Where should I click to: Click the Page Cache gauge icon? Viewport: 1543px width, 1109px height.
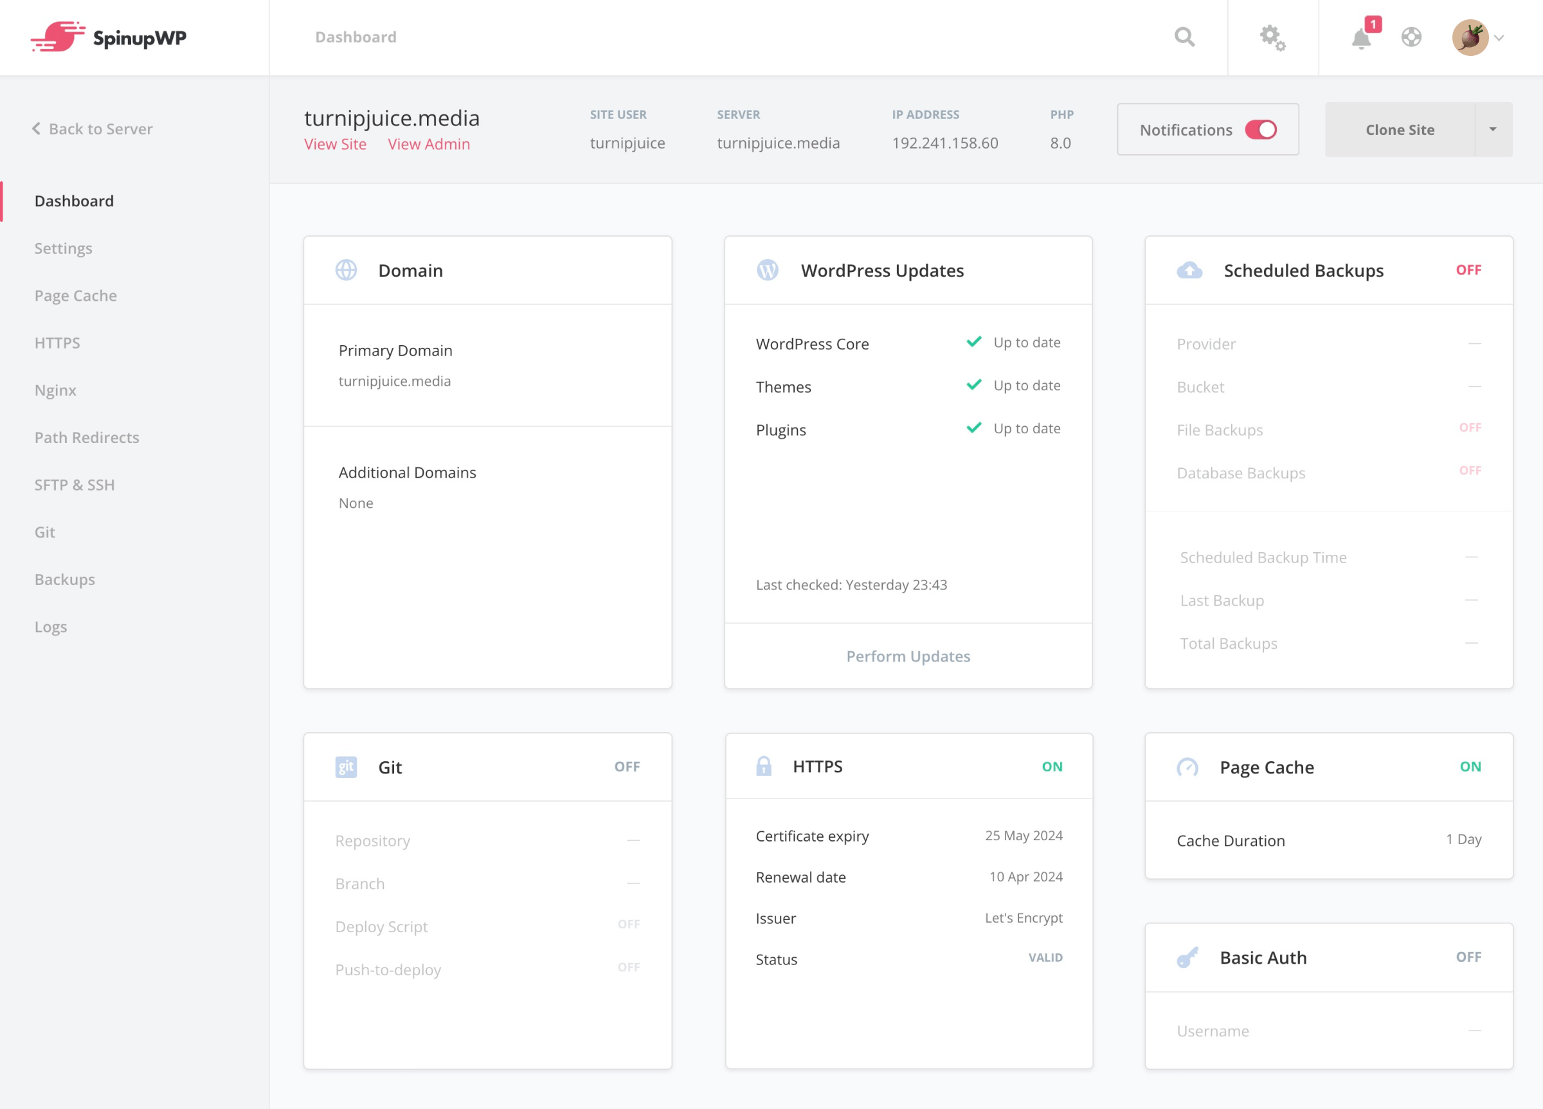tap(1188, 768)
